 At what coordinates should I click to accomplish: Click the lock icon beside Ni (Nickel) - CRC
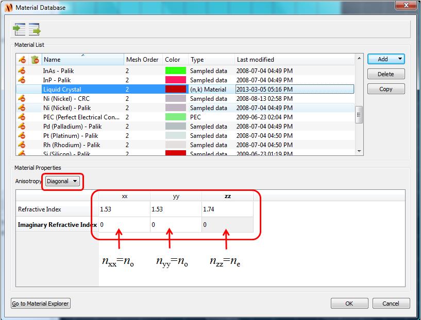click(x=22, y=98)
